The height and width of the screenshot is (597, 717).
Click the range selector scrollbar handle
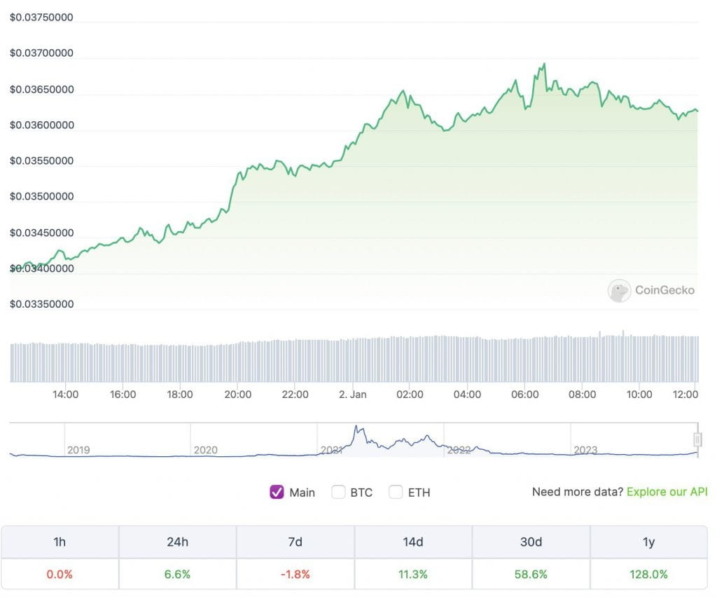[x=697, y=439]
